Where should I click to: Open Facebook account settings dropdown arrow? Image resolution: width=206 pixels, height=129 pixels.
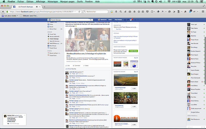(138, 20)
